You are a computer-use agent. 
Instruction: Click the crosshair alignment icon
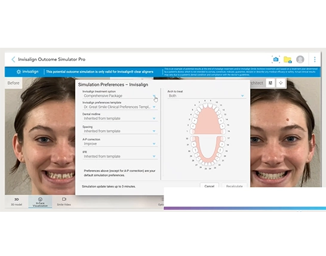click(281, 83)
